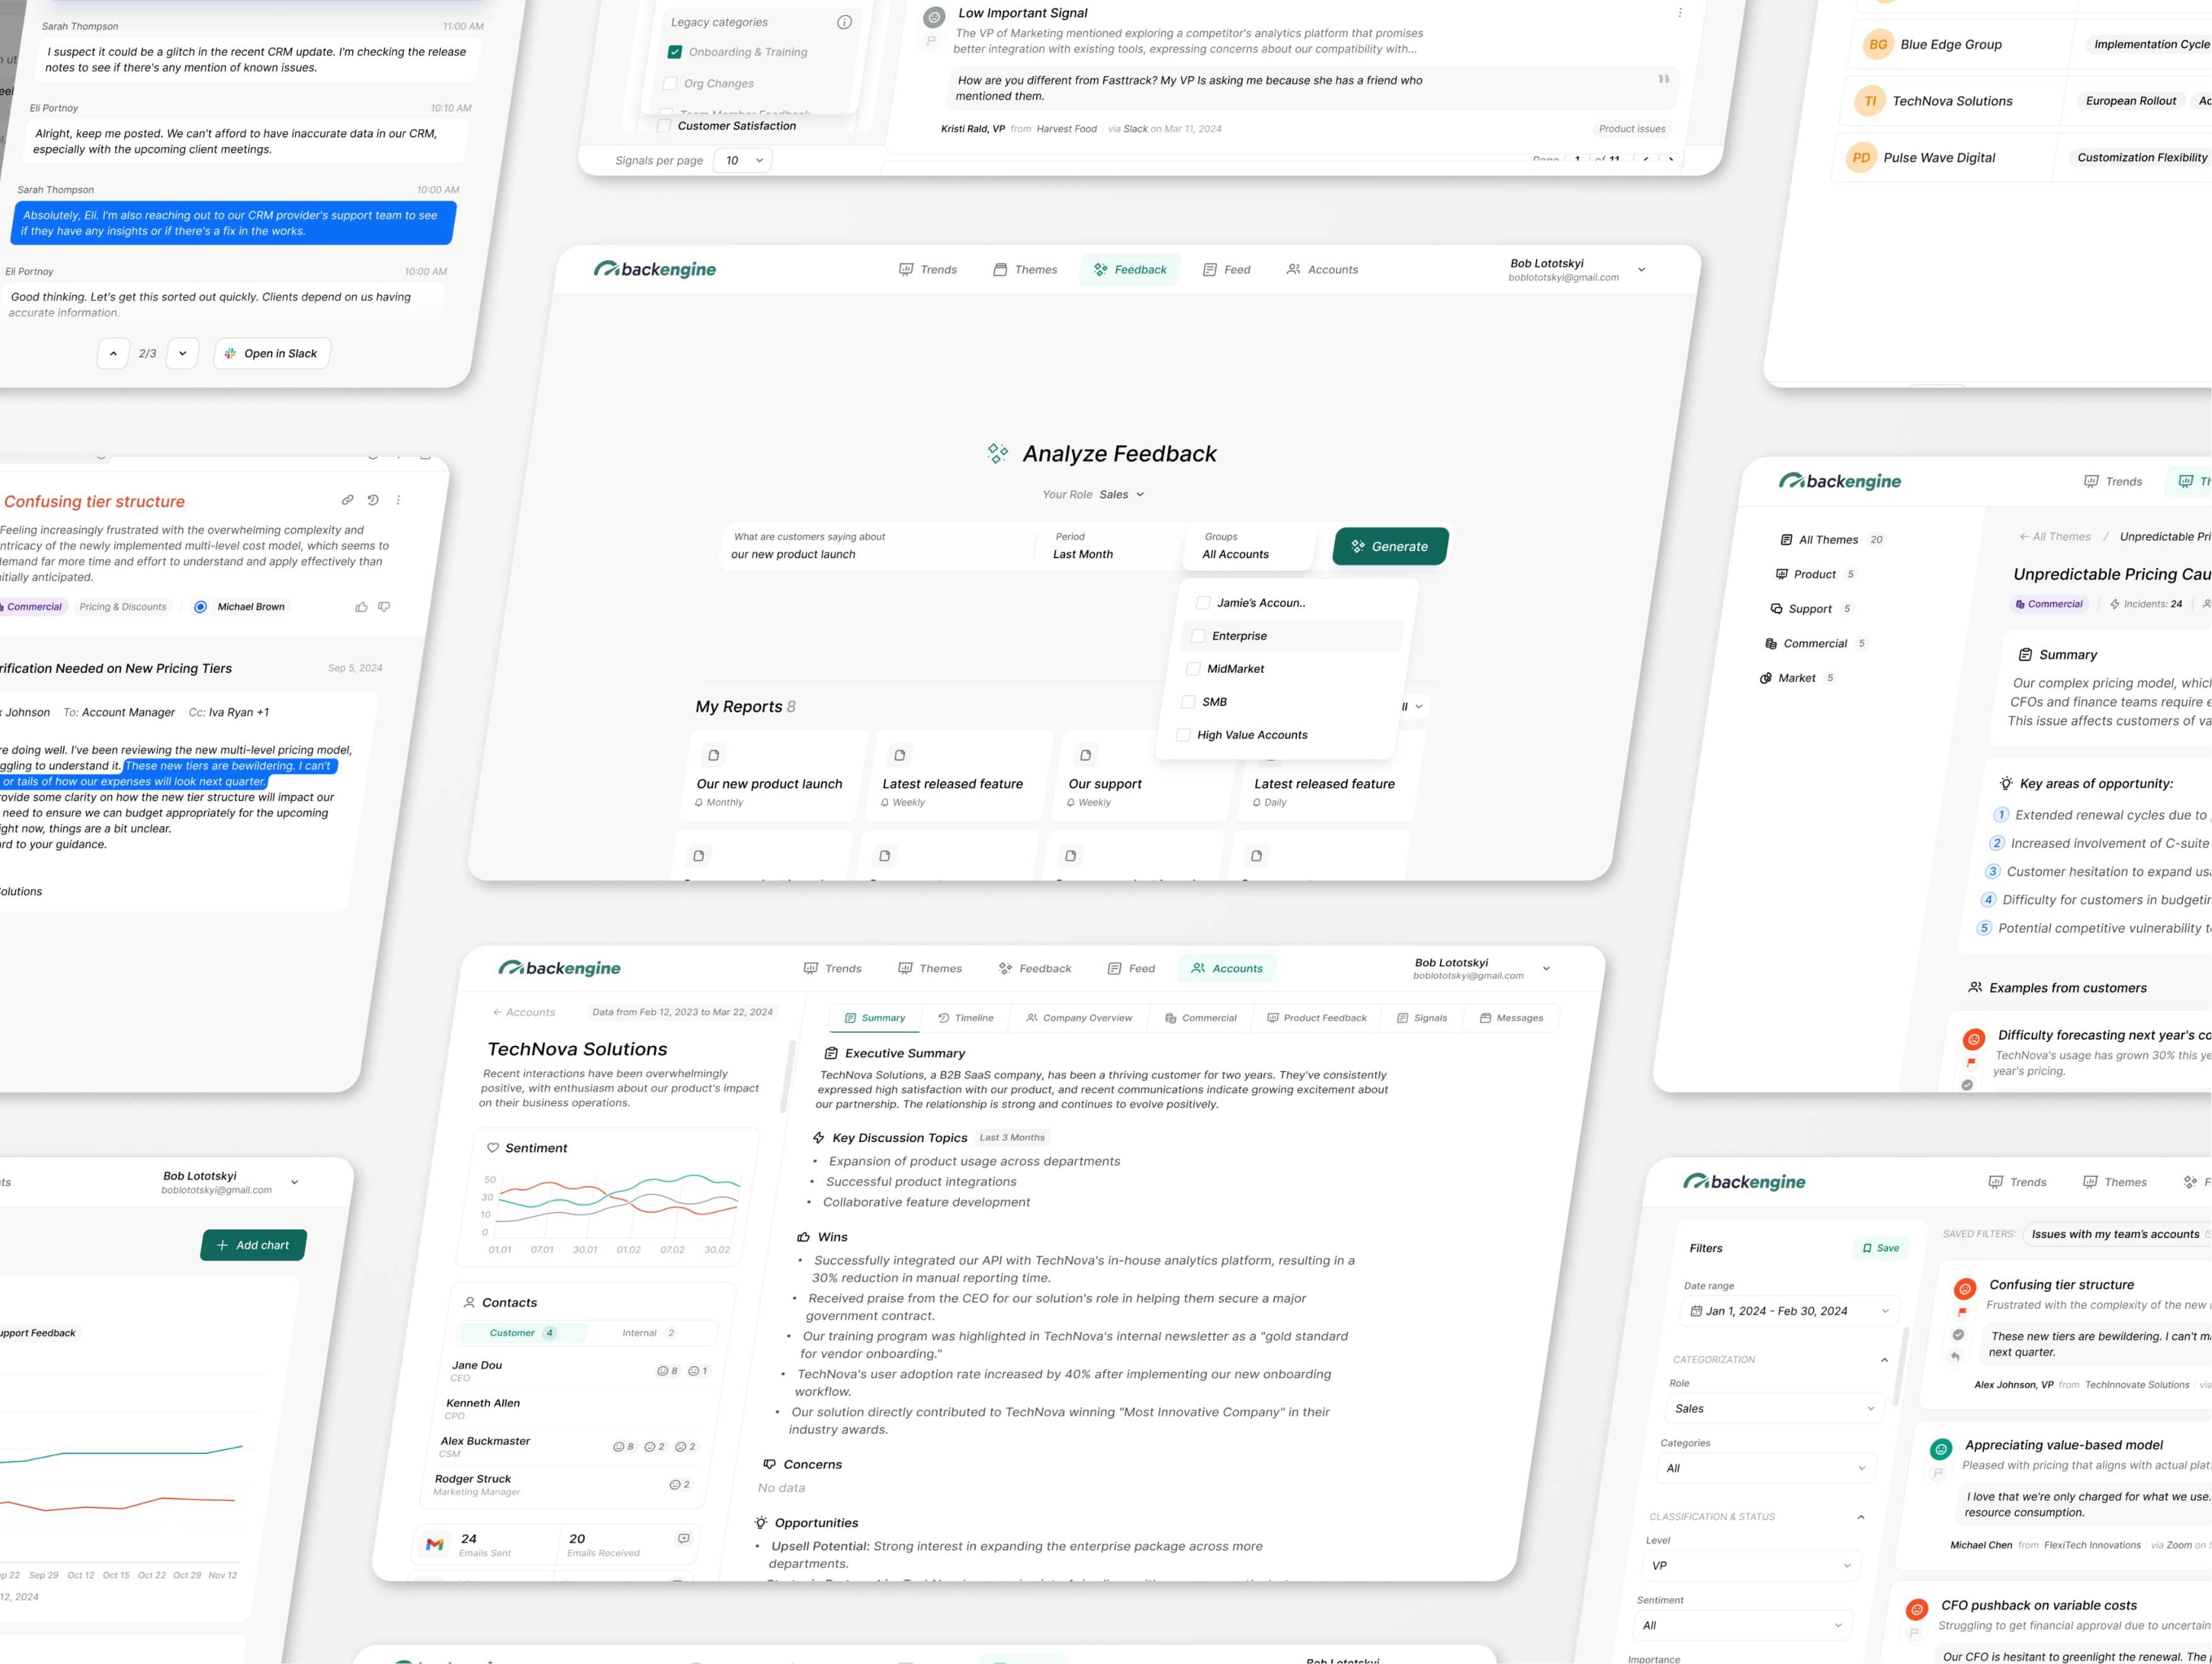Open the Groups All Accounts dropdown
2212x1664 pixels.
(1247, 546)
